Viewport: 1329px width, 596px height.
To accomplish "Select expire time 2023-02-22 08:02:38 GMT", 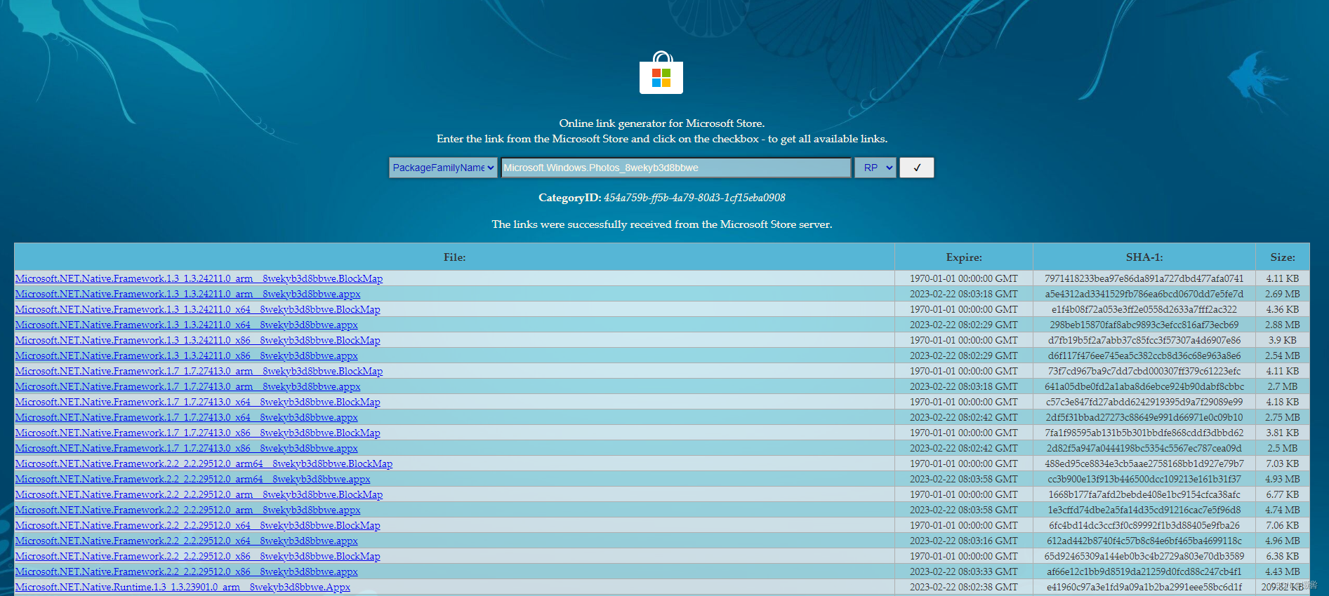I will click(x=964, y=587).
